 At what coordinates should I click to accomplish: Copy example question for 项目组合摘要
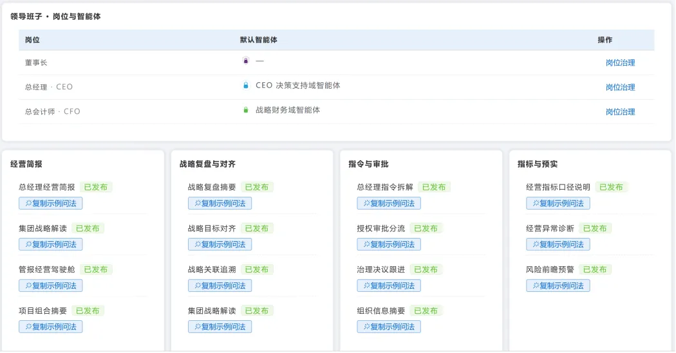point(50,327)
